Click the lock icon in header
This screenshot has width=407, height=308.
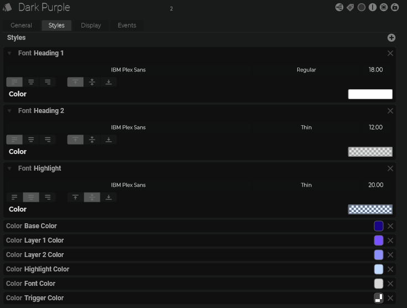pos(395,7)
